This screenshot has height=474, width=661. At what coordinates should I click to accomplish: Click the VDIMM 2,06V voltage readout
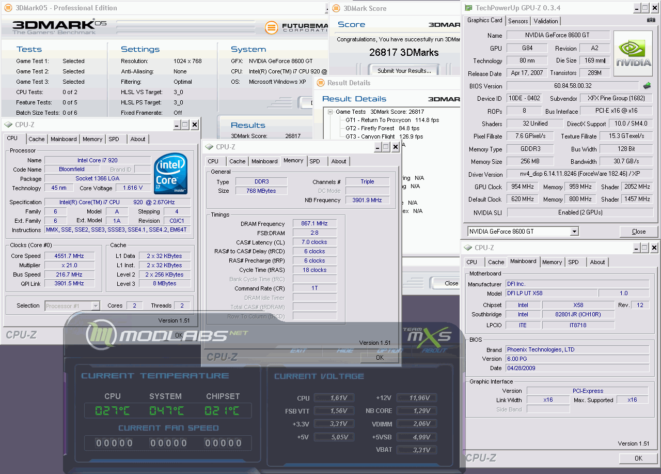pos(417,423)
